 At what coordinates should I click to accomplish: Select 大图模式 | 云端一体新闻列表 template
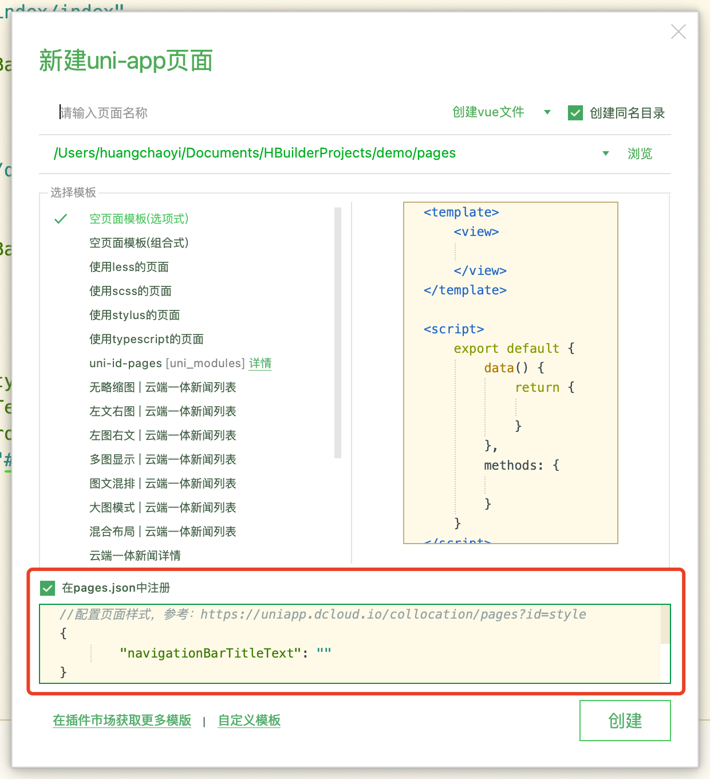[x=163, y=507]
